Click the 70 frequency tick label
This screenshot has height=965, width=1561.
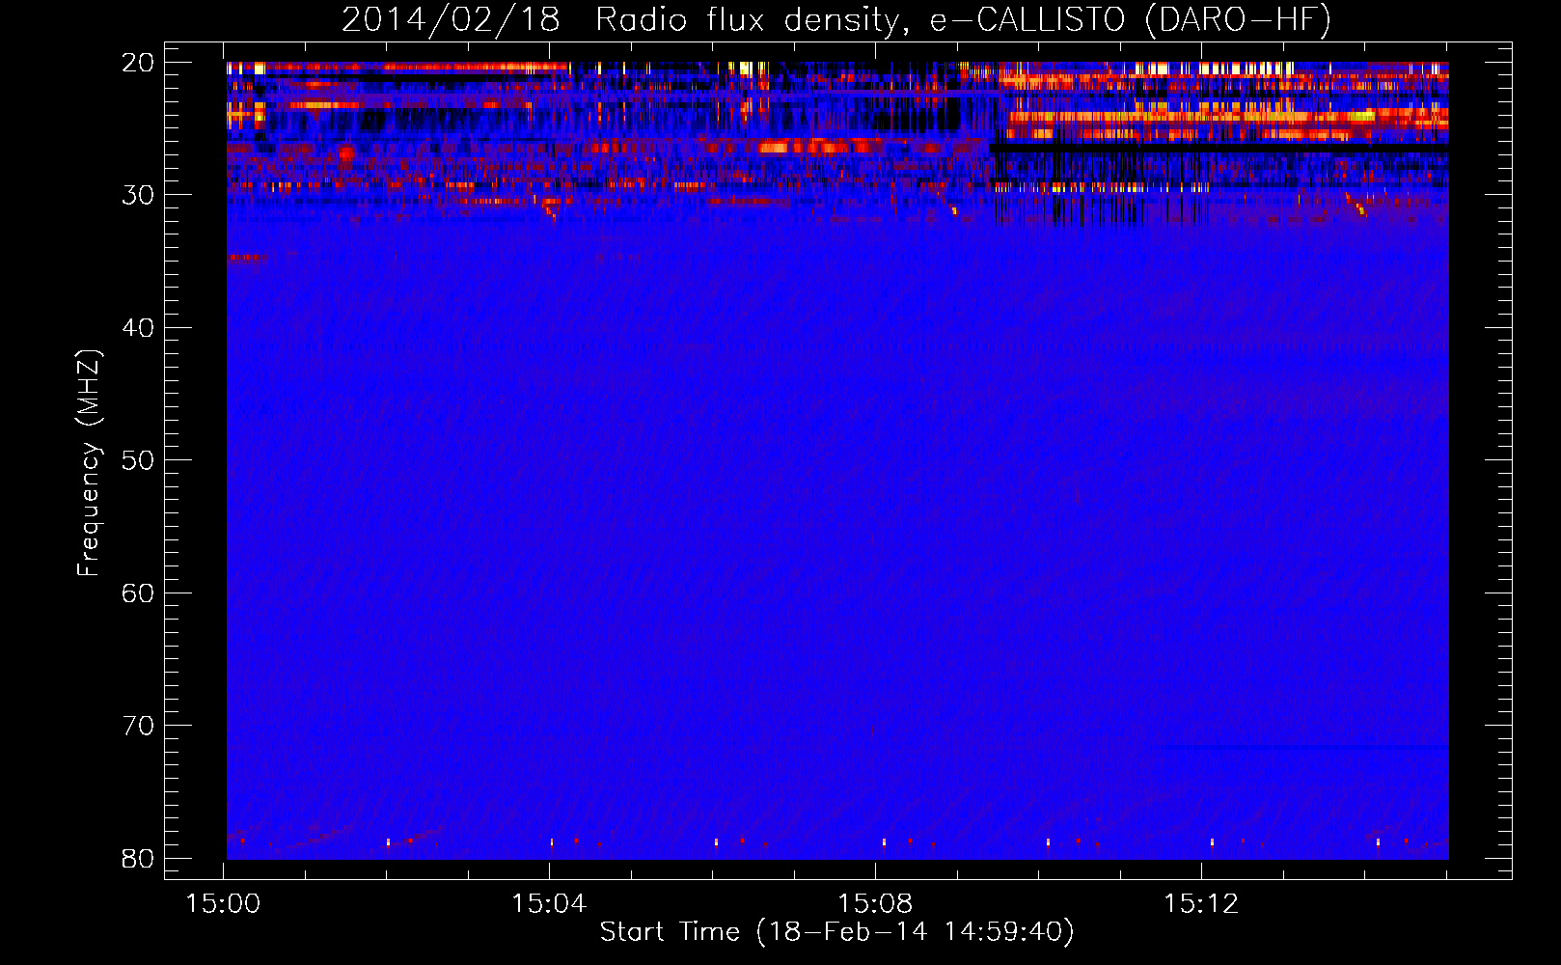[138, 726]
